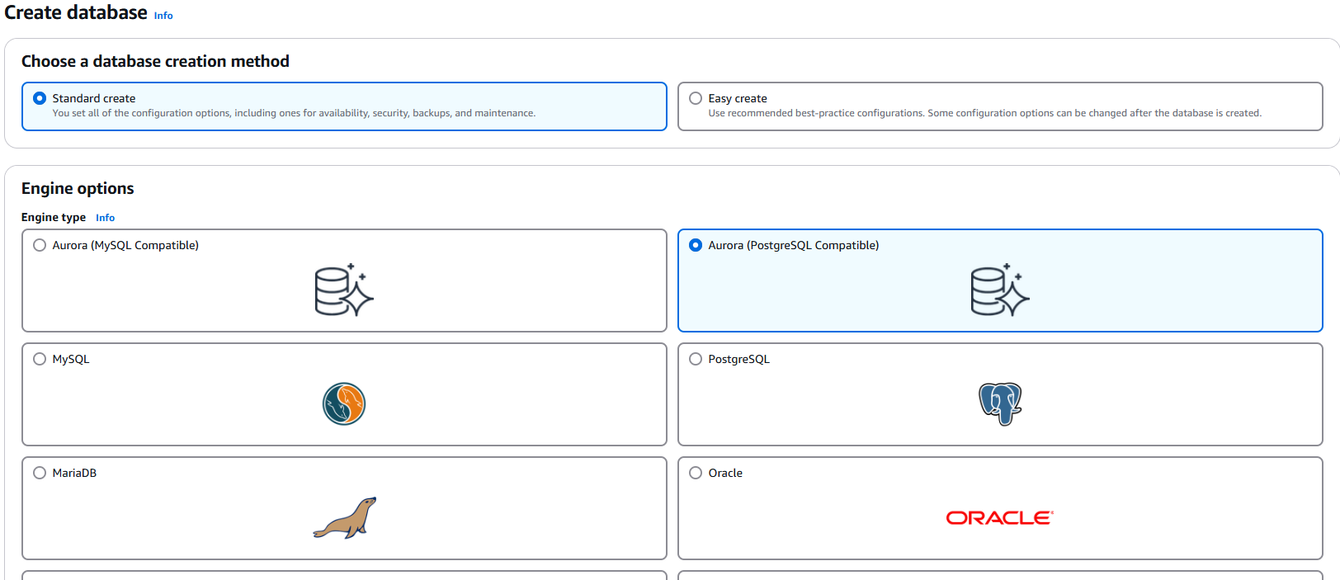Click the MariaDB sea lion logo

point(345,517)
